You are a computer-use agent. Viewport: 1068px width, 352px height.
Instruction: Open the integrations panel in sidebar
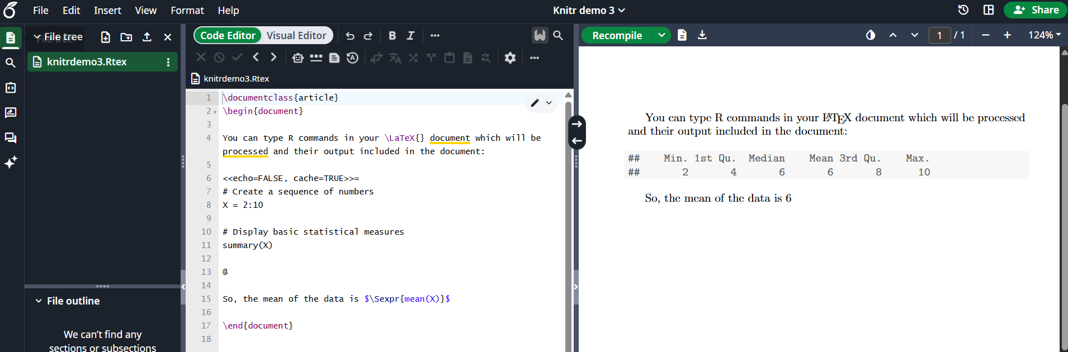pyautogui.click(x=11, y=88)
